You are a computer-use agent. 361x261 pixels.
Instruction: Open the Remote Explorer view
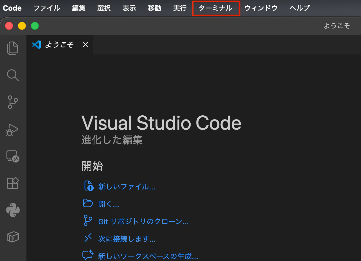click(x=13, y=156)
